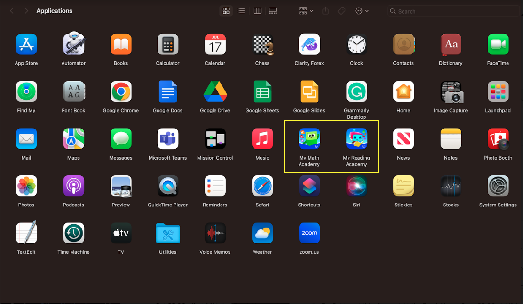Image resolution: width=523 pixels, height=304 pixels.
Task: Select the Podcasts app icon
Action: pyautogui.click(x=74, y=186)
